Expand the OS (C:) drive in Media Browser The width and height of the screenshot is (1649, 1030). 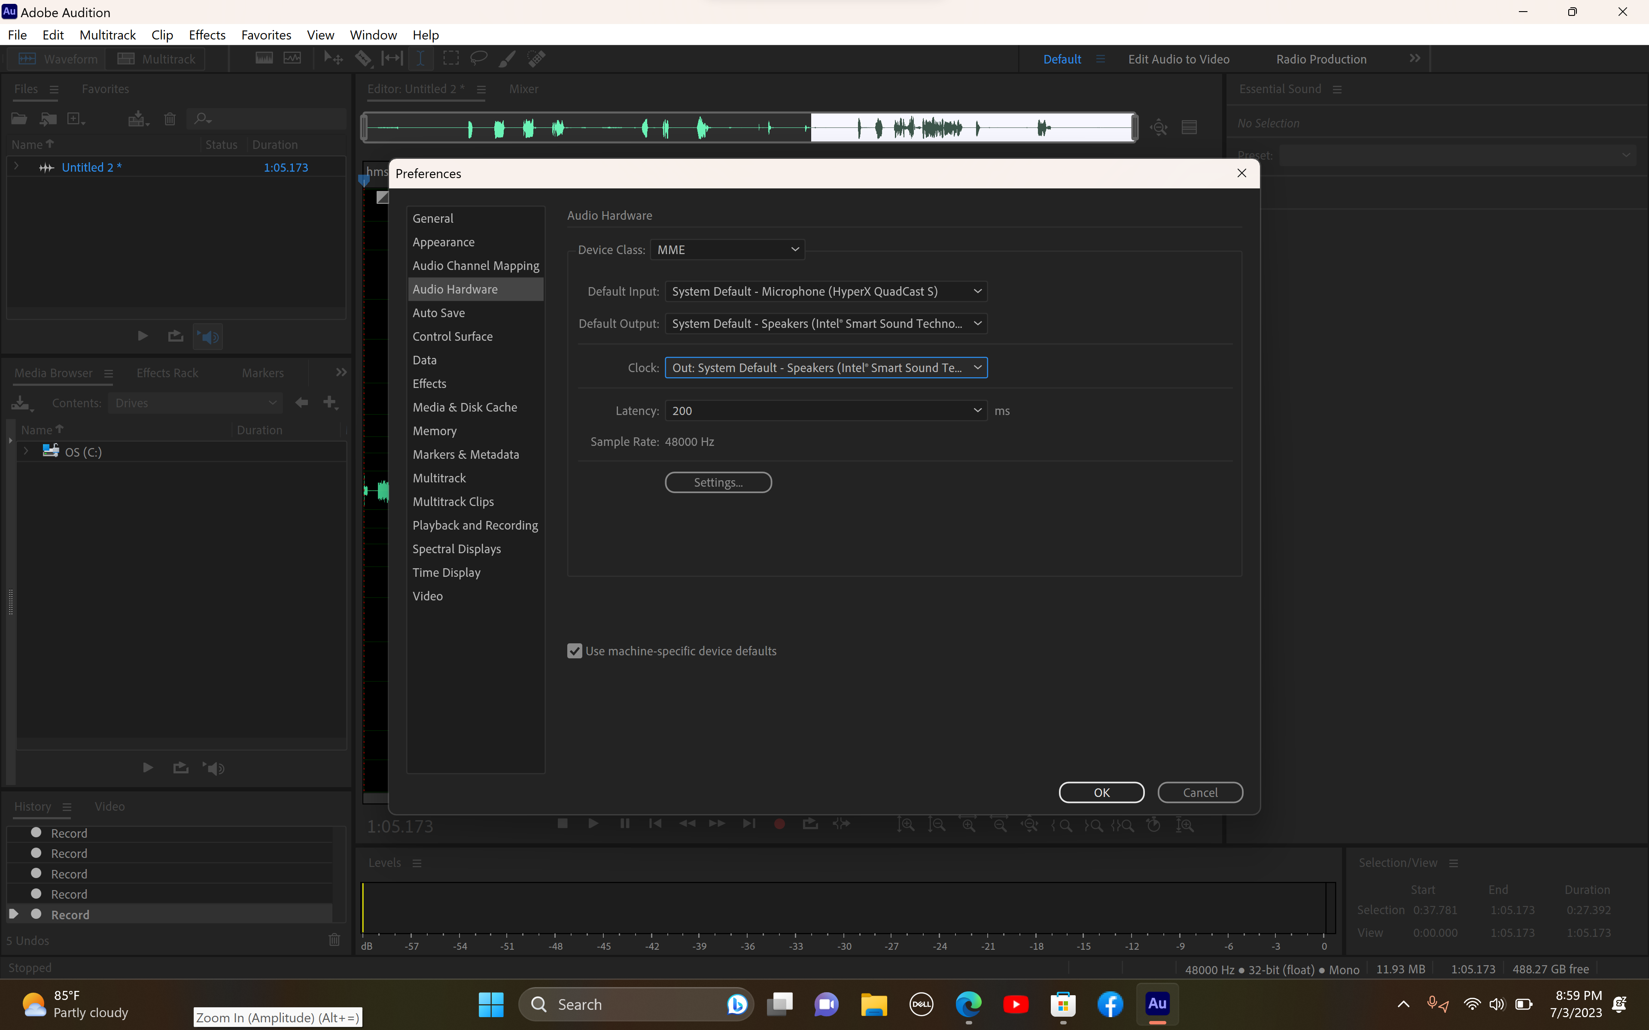pos(26,451)
